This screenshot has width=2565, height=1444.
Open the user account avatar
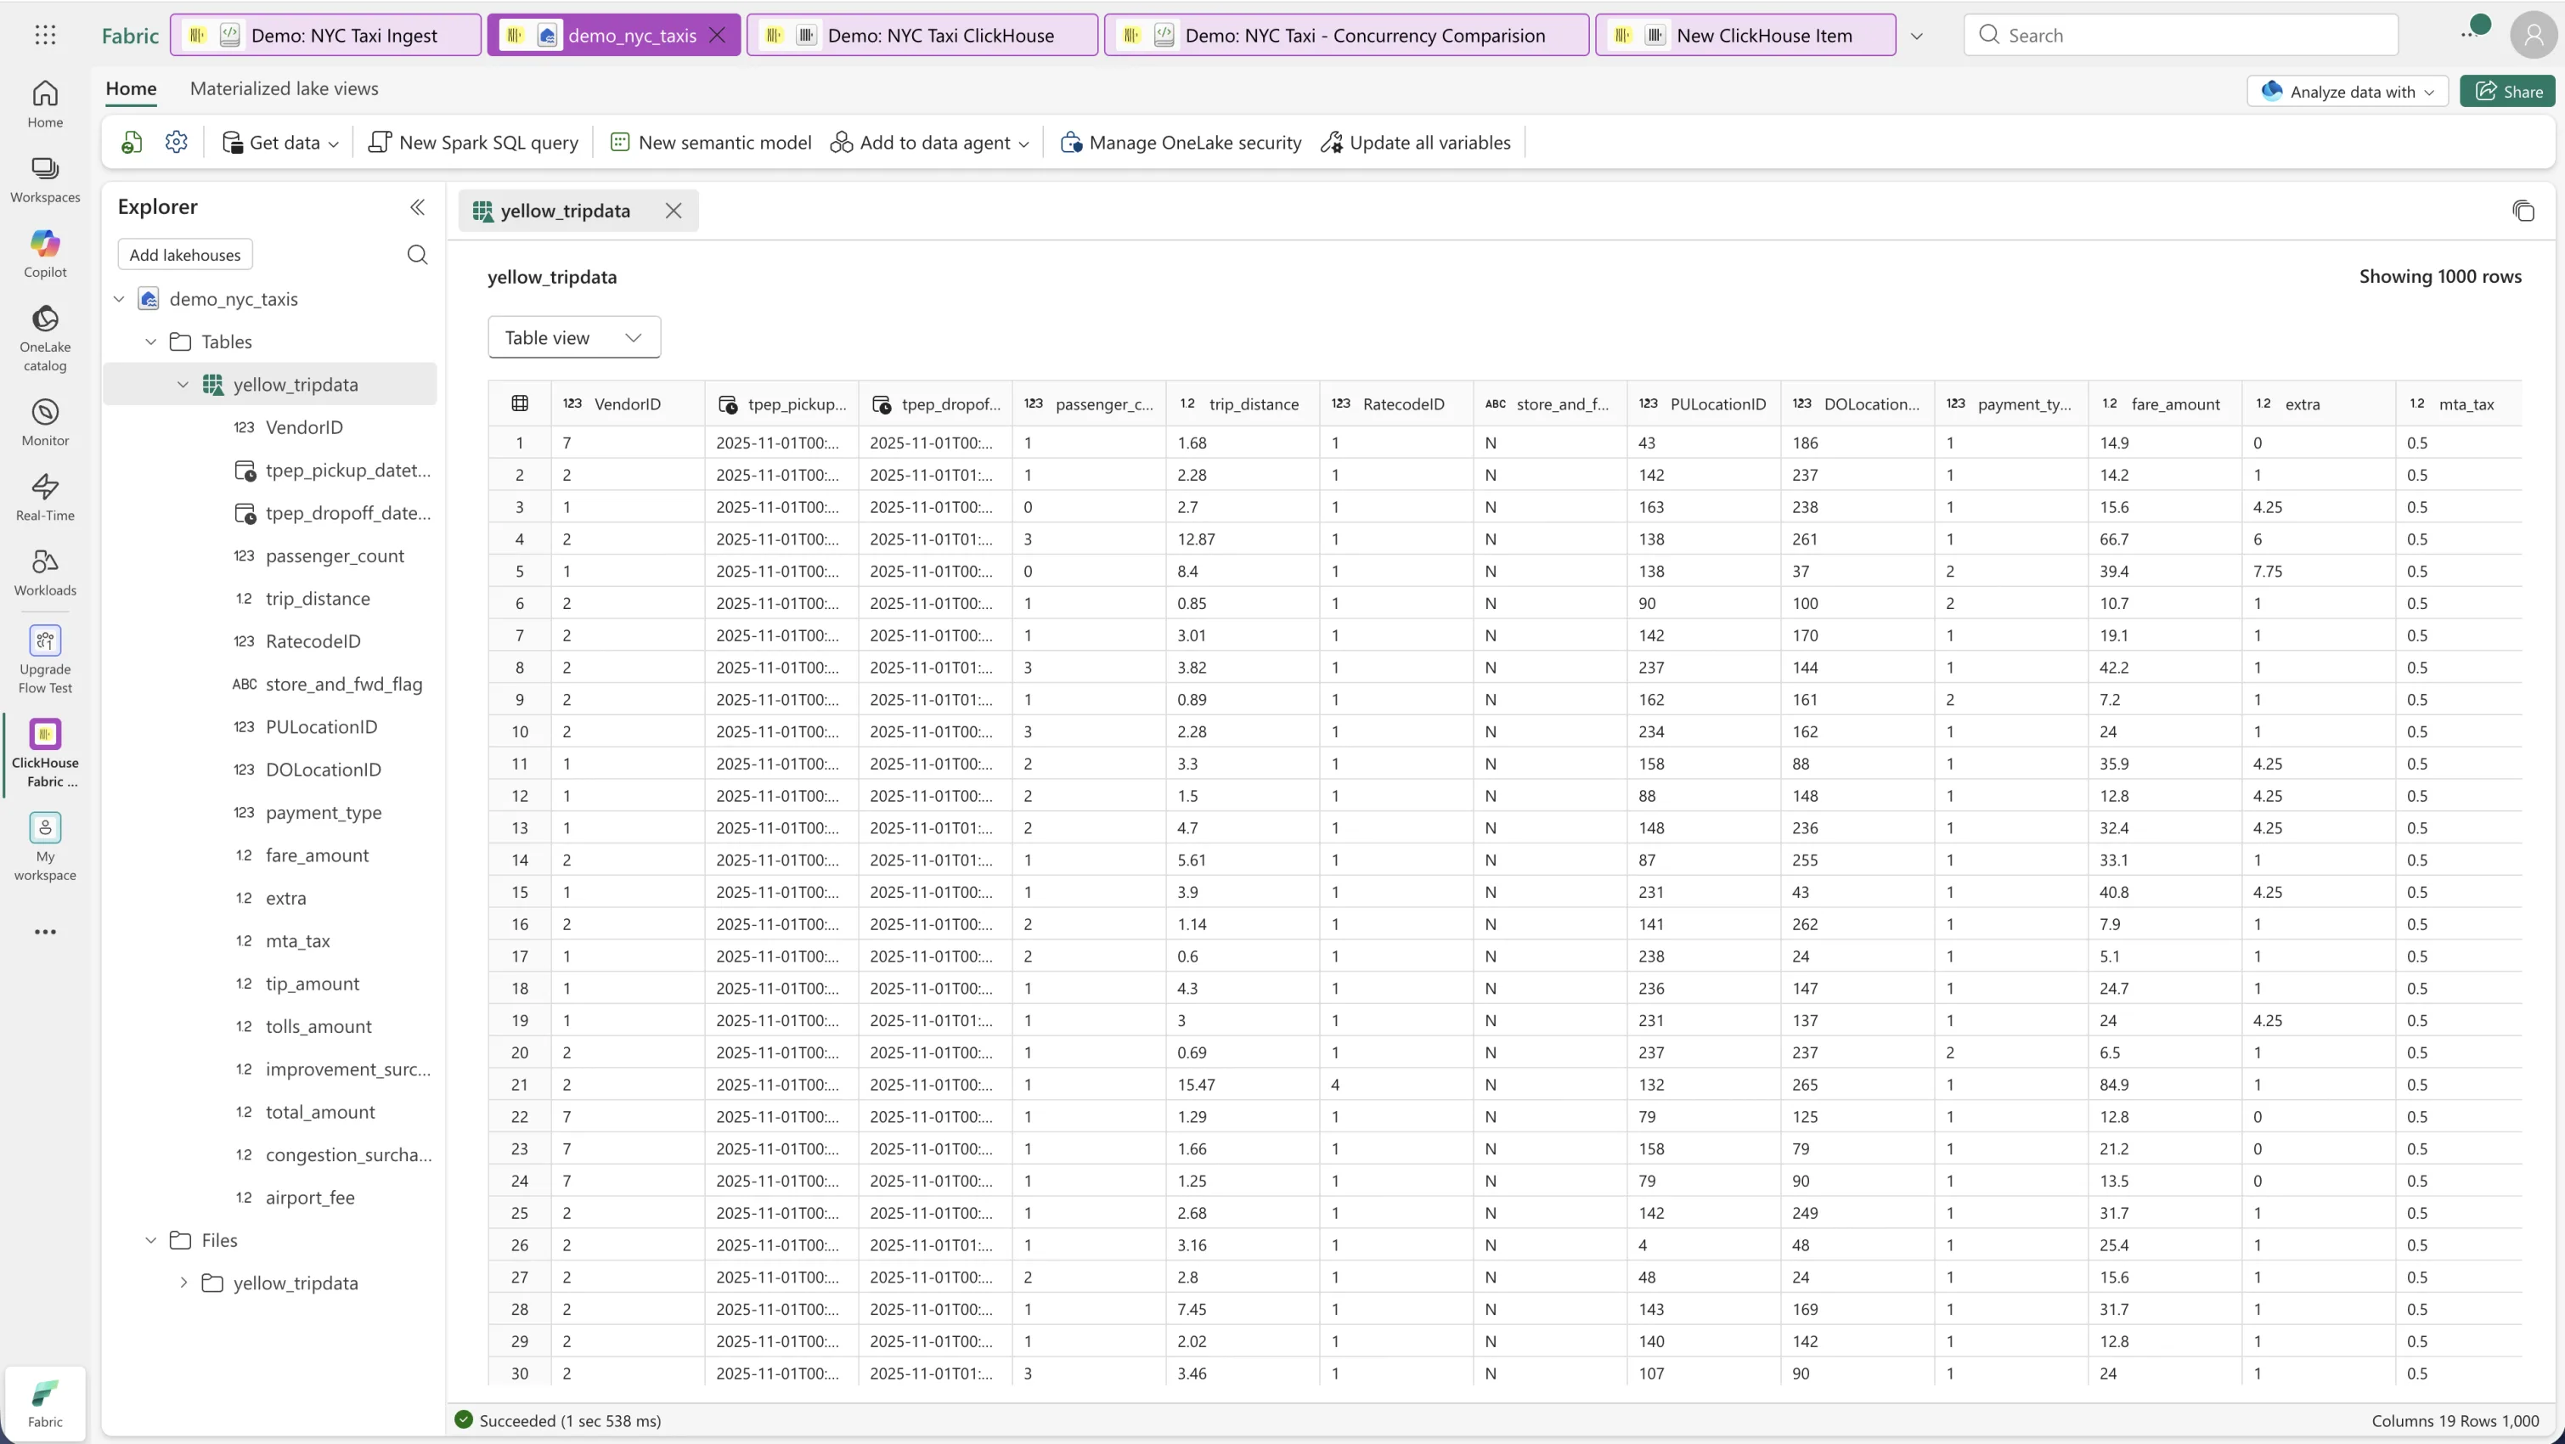click(x=2533, y=35)
